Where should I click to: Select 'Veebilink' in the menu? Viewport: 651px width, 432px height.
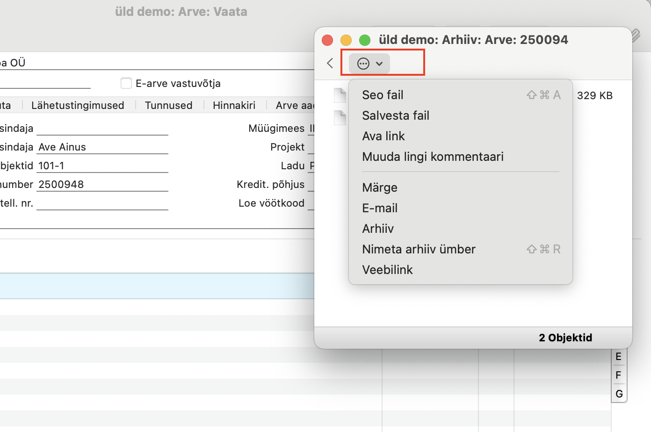[387, 270]
